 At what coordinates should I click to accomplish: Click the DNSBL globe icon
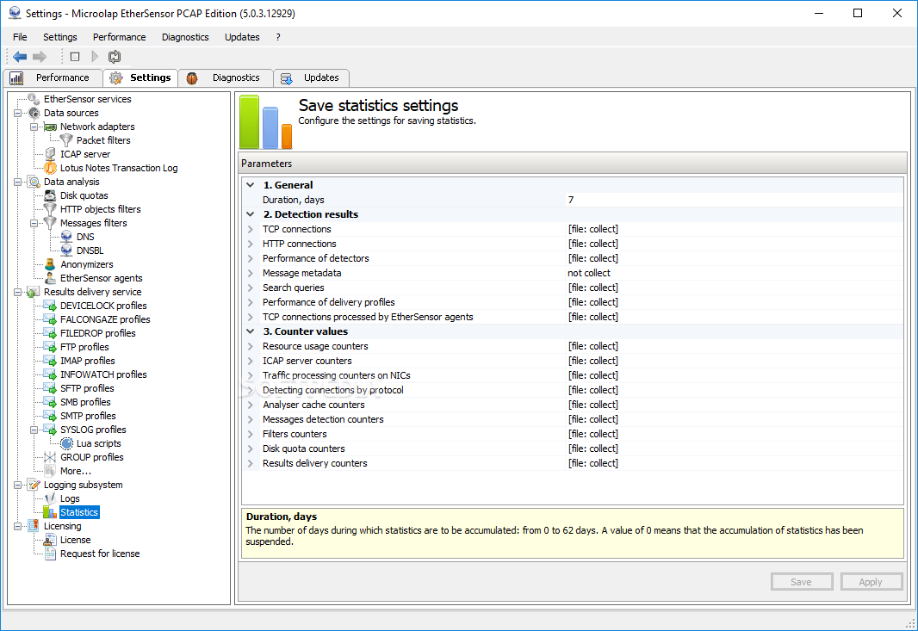67,251
